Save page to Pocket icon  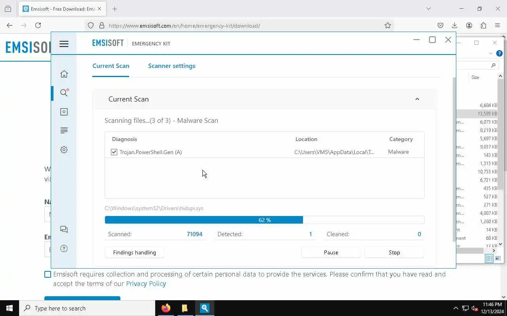click(x=440, y=25)
